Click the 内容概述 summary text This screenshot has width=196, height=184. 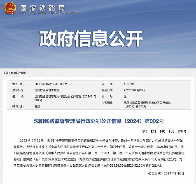coord(147,104)
